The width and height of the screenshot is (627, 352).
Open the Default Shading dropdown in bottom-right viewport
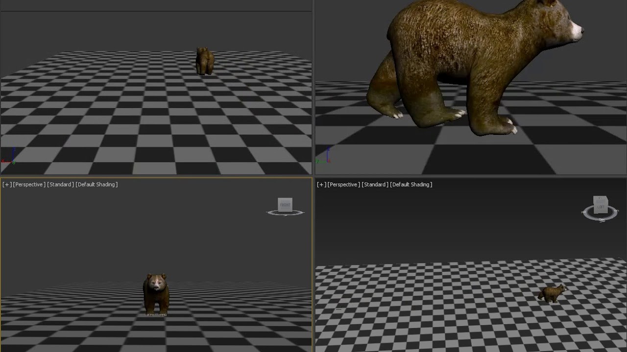click(410, 184)
